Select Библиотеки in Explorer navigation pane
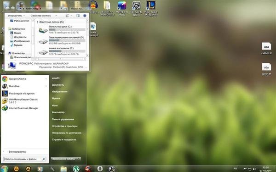276x172 pixels. tap(17, 29)
